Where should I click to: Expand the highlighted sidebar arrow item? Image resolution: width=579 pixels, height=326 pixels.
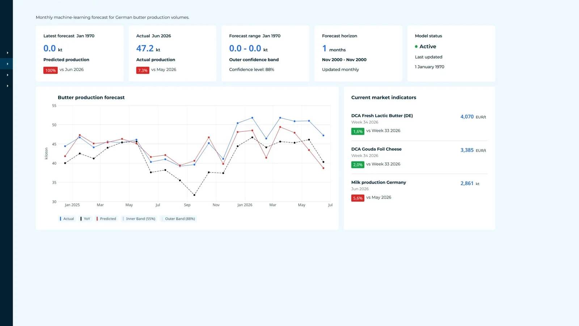tap(7, 64)
